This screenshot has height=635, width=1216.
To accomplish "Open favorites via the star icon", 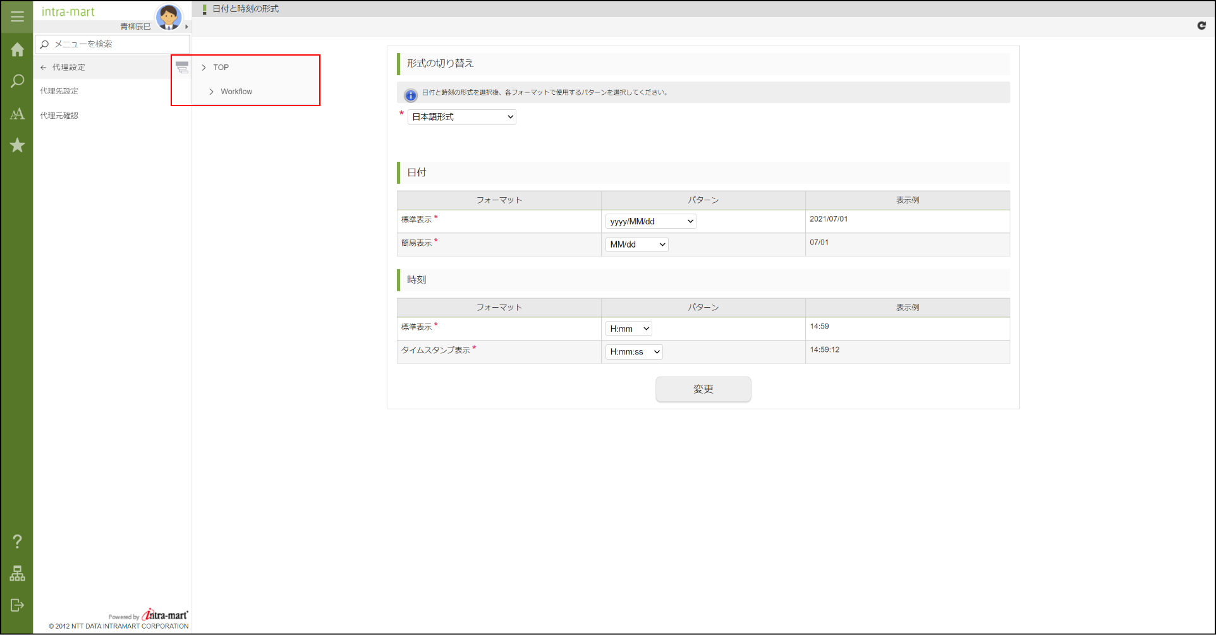I will 17,145.
